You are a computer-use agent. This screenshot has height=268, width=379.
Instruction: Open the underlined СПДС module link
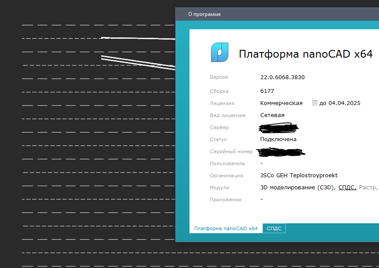(x=347, y=187)
